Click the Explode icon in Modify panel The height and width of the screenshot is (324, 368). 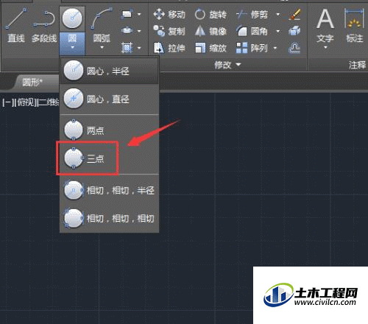click(294, 31)
